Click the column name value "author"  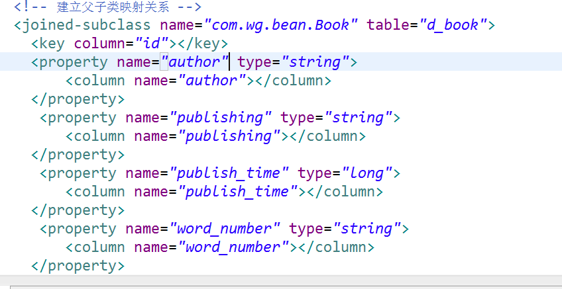[212, 81]
